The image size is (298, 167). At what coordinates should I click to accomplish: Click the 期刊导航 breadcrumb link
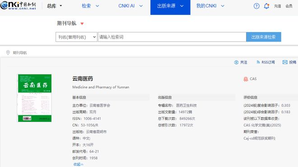[20, 53]
